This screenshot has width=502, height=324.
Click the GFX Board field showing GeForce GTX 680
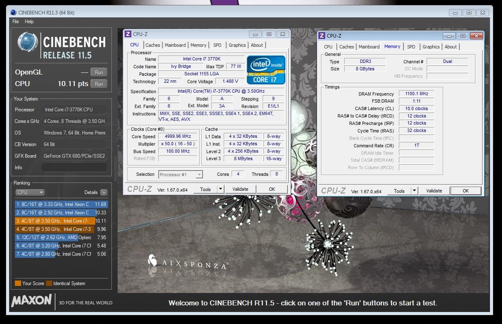pyautogui.click(x=74, y=156)
